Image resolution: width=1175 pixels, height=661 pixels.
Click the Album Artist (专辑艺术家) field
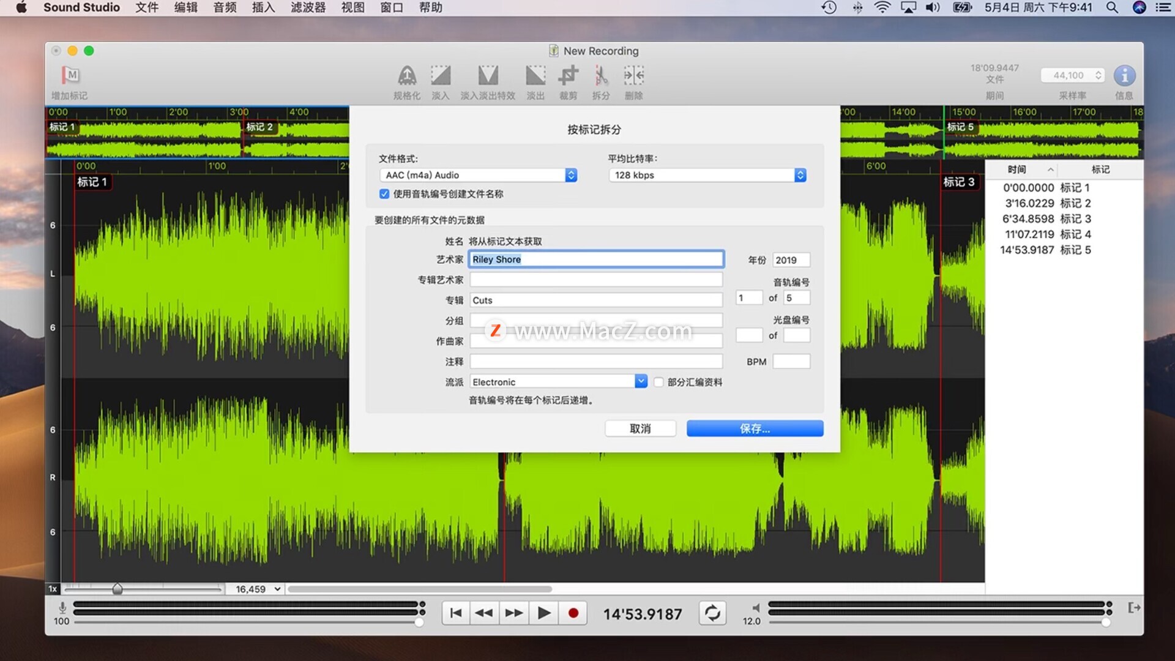596,280
